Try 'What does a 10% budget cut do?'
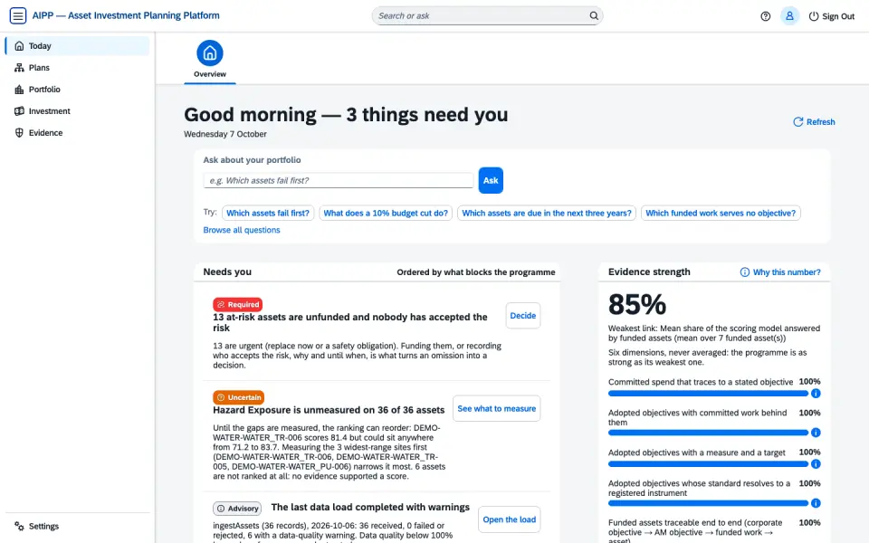Screen dimensions: 869x543 point(386,213)
